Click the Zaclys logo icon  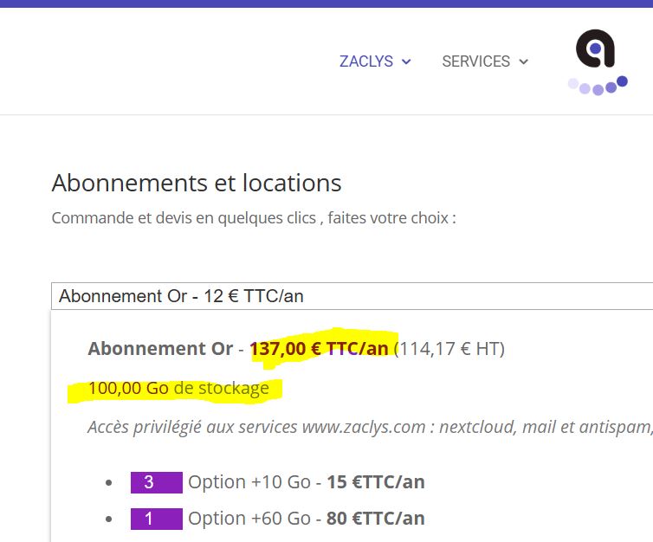pyautogui.click(x=595, y=48)
